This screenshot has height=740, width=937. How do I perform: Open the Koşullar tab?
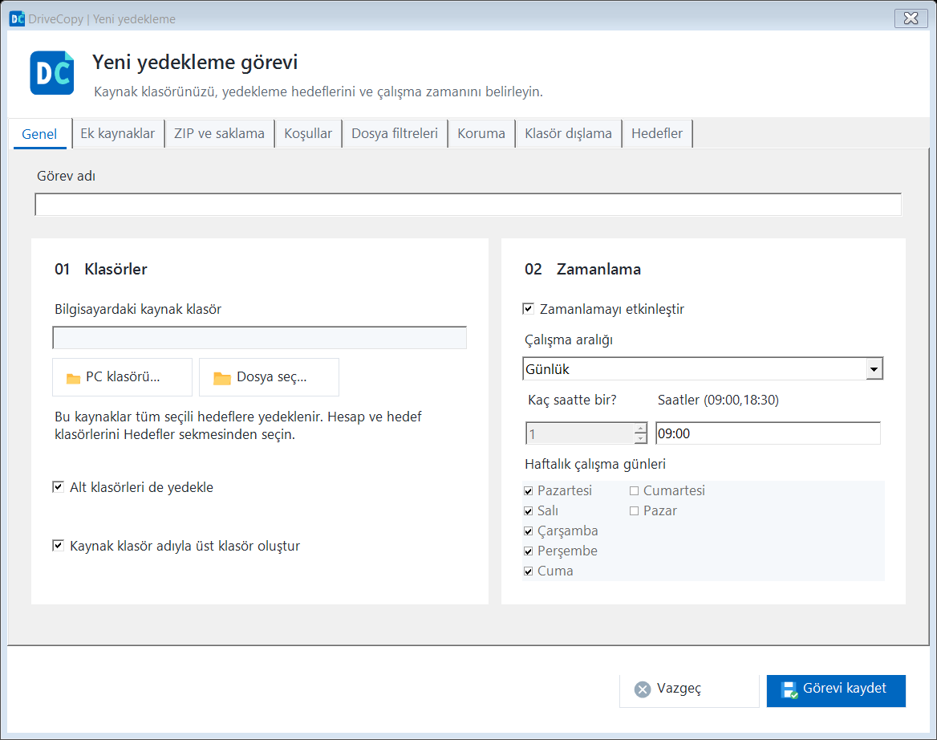click(308, 133)
